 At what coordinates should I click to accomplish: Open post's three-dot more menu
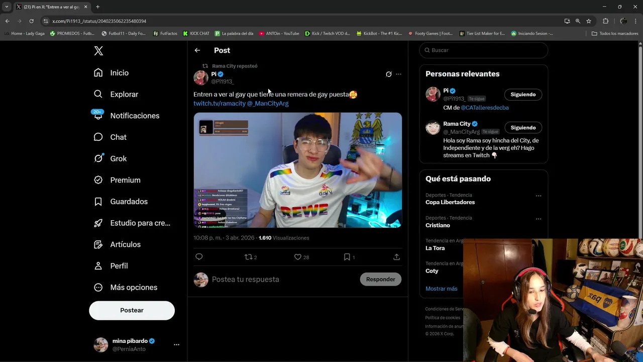pyautogui.click(x=398, y=74)
